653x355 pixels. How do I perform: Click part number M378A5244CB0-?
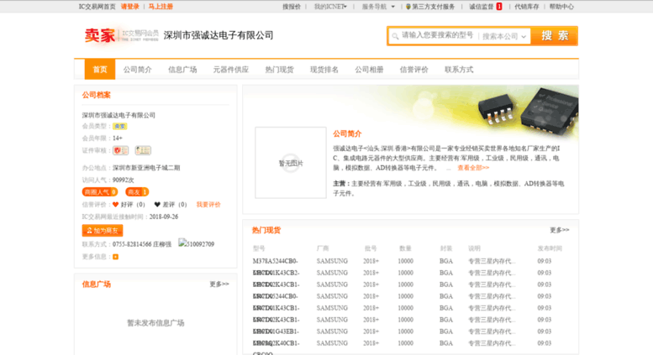click(x=276, y=261)
